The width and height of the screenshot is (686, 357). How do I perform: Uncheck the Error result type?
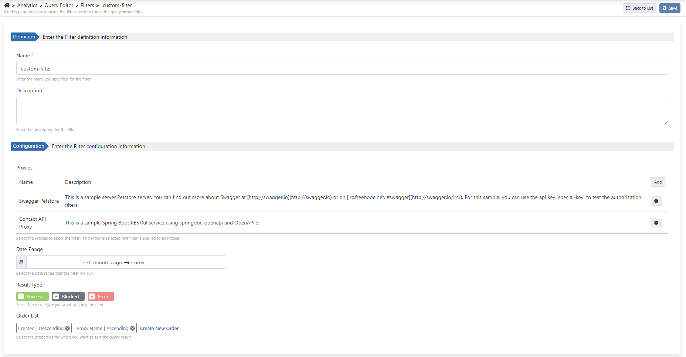(x=92, y=297)
